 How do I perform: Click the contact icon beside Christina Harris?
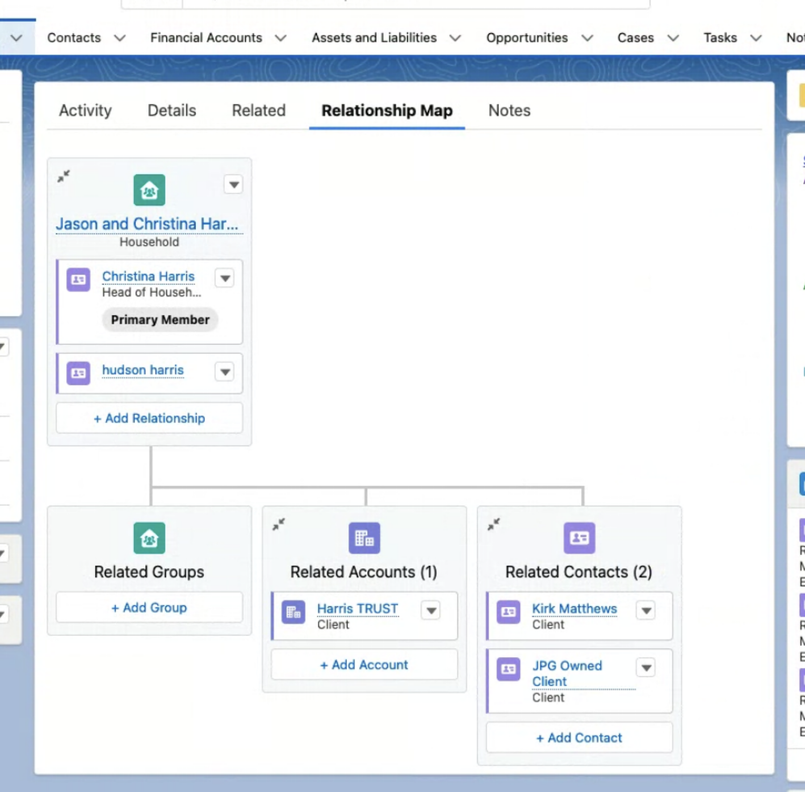point(78,279)
